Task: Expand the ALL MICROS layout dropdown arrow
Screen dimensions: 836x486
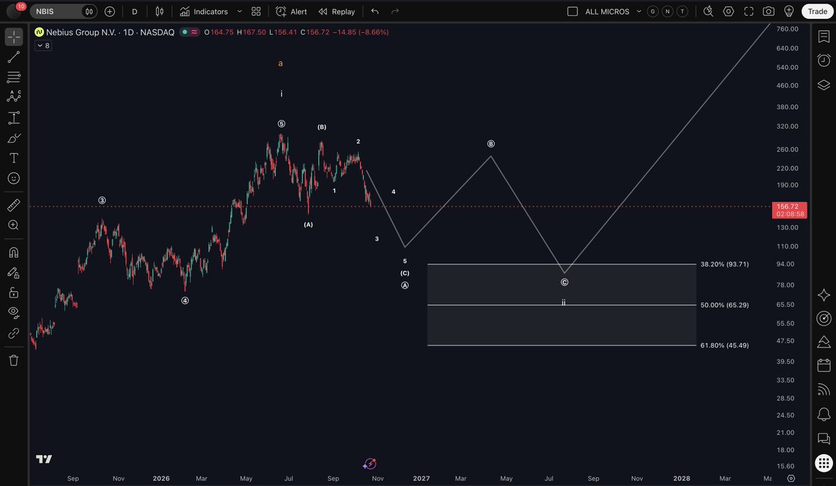Action: tap(638, 11)
